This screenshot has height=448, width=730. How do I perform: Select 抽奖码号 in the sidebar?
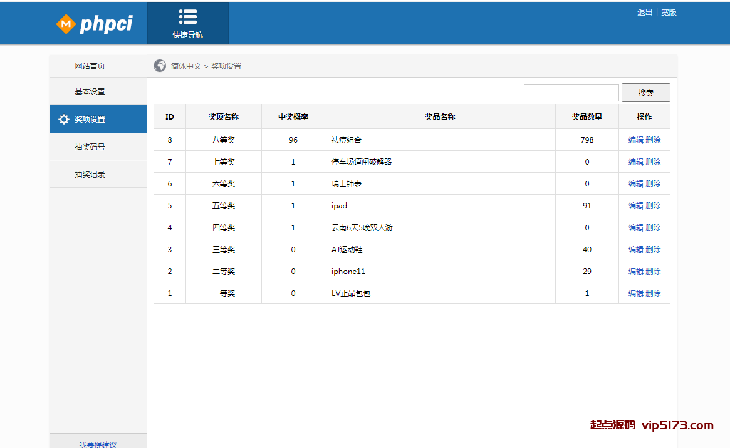tap(90, 147)
